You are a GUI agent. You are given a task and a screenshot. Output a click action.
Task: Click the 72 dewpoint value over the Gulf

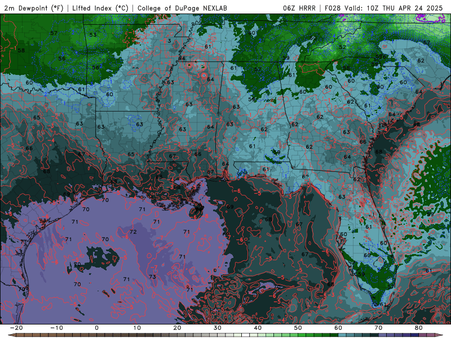pos(133,232)
